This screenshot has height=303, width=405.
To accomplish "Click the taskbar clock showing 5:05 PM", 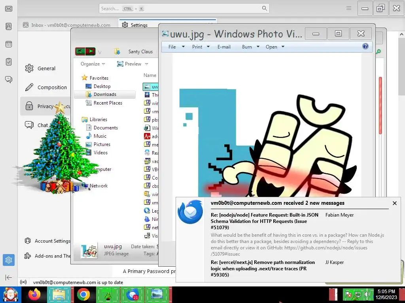I will [x=386, y=294].
